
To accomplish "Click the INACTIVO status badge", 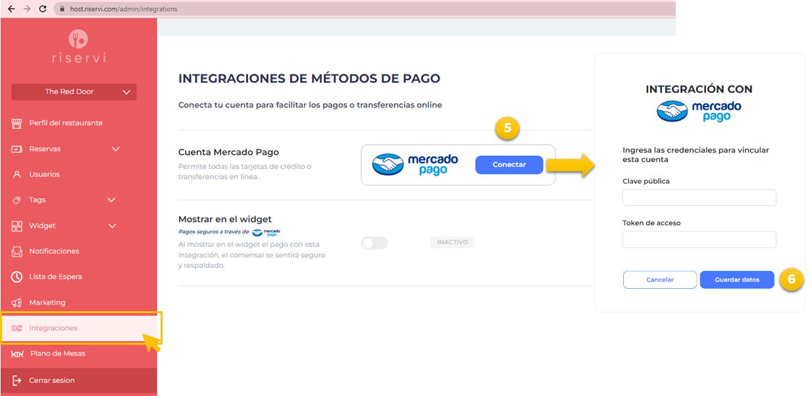I will pos(452,242).
